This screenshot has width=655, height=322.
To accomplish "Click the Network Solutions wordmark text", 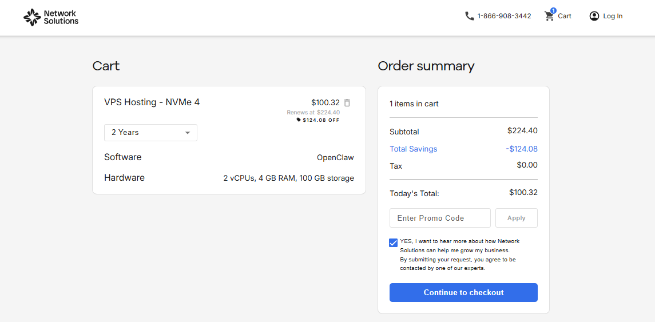I will pyautogui.click(x=61, y=17).
